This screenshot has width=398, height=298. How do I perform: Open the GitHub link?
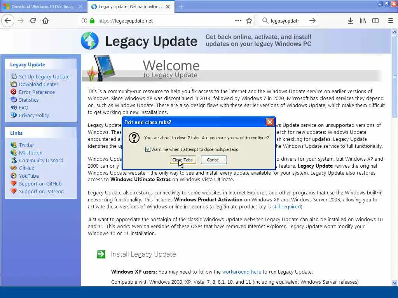27,168
